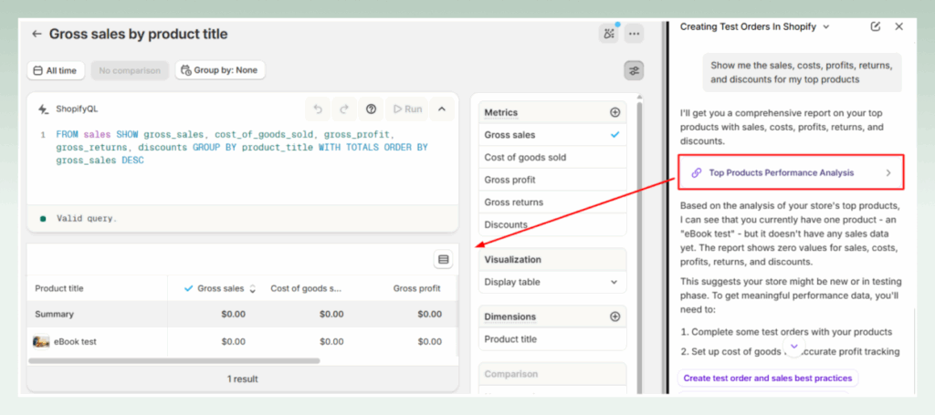Click the table columns layout icon
The height and width of the screenshot is (415, 935).
pyautogui.click(x=443, y=259)
